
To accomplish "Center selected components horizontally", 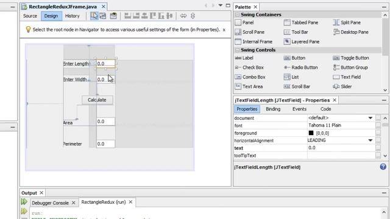I will tap(144, 16).
